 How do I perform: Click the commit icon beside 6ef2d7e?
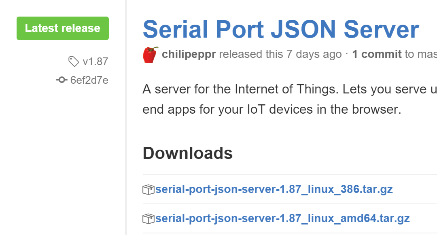tap(62, 80)
